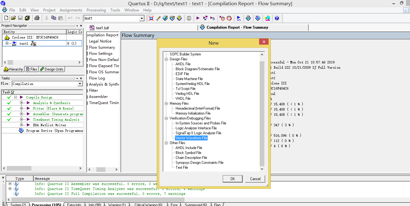Select Memory Initialization File
410x206 pixels.
tap(193, 113)
